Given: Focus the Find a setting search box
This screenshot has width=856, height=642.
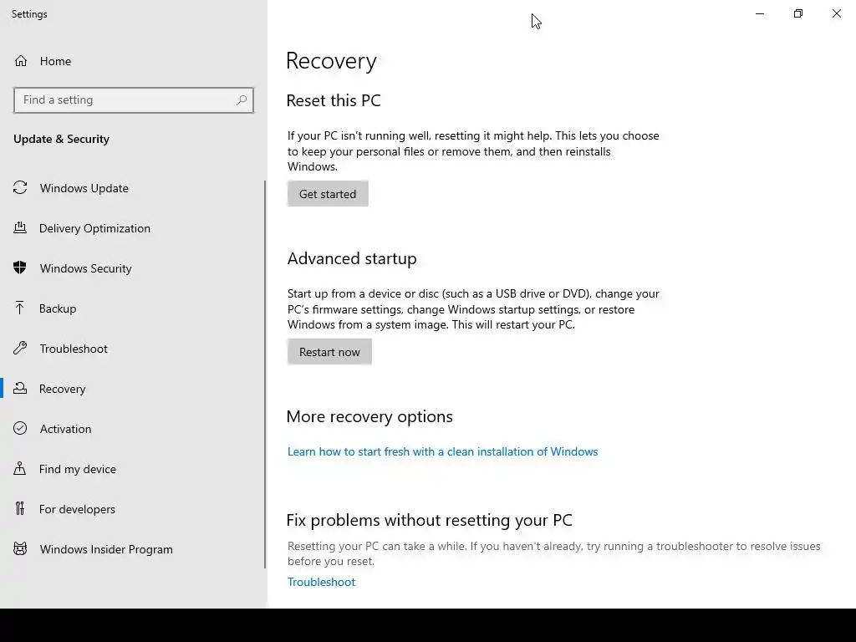Looking at the screenshot, I should tap(125, 100).
